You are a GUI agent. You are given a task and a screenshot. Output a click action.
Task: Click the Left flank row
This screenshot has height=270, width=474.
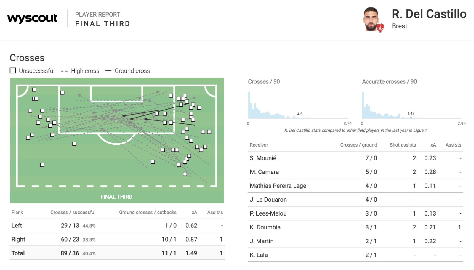point(117,226)
